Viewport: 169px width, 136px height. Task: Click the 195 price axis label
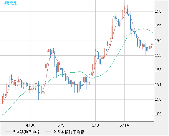pyautogui.click(x=158, y=26)
